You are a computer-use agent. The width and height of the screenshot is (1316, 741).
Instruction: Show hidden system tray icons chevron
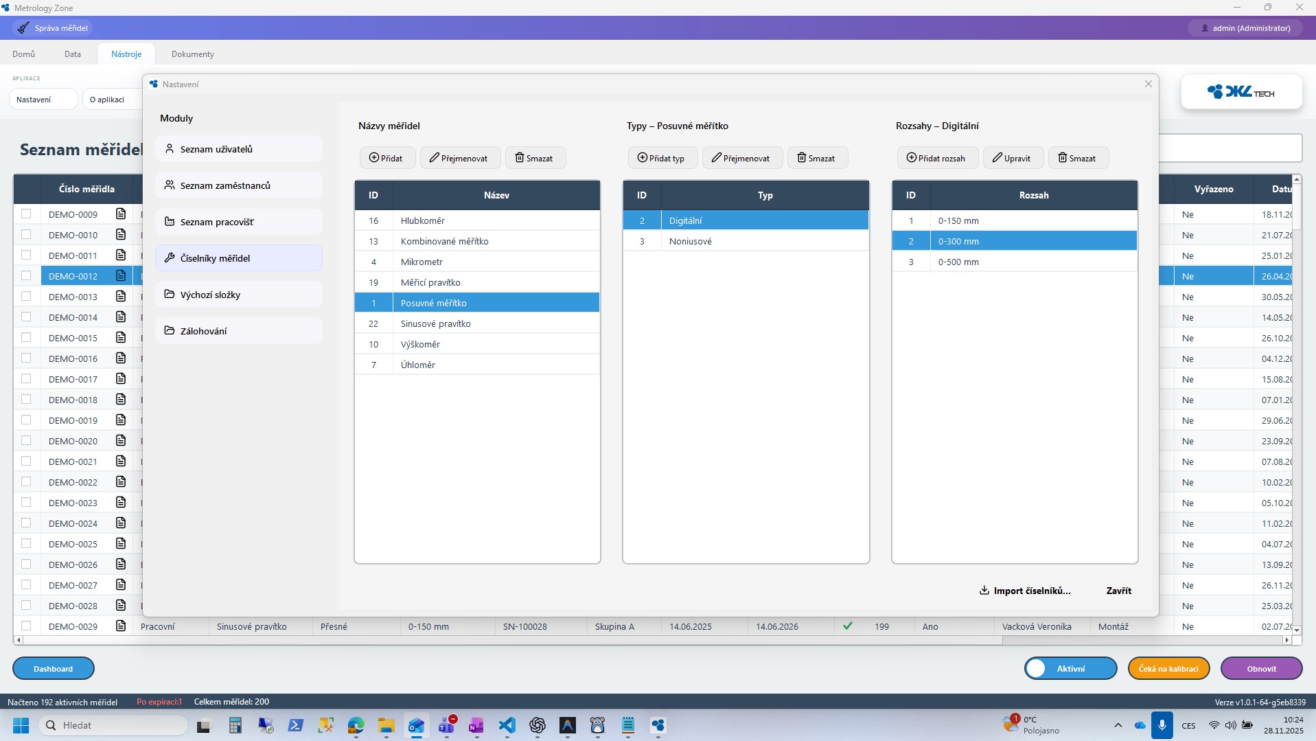1118,725
